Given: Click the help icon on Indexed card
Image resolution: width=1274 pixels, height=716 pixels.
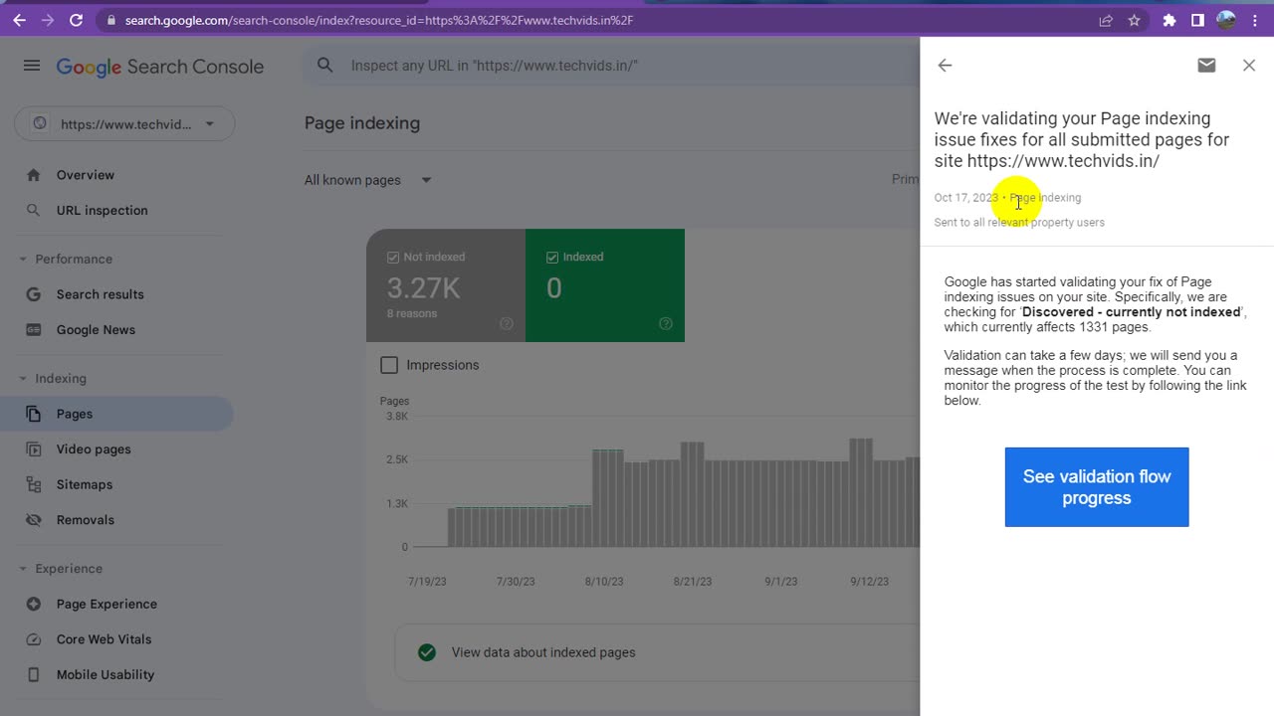Looking at the screenshot, I should tap(666, 323).
